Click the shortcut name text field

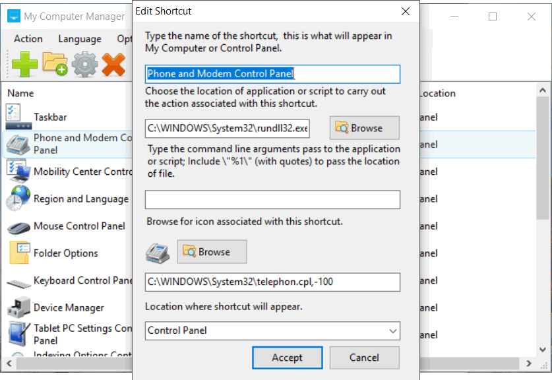tap(272, 74)
